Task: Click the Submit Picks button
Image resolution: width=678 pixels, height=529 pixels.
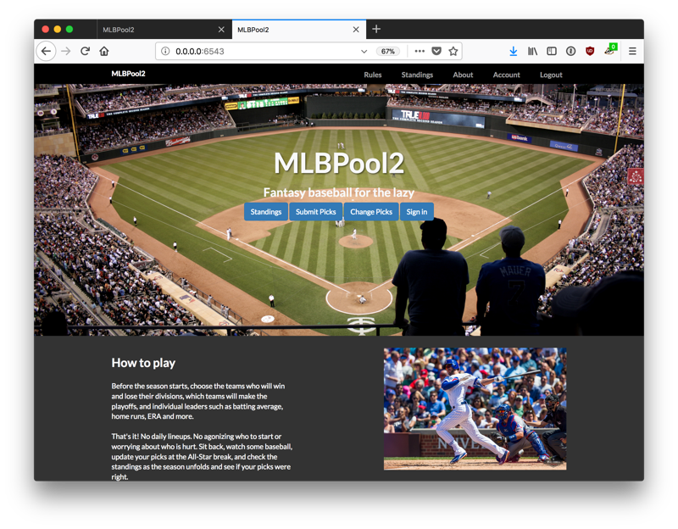Action: [x=315, y=211]
